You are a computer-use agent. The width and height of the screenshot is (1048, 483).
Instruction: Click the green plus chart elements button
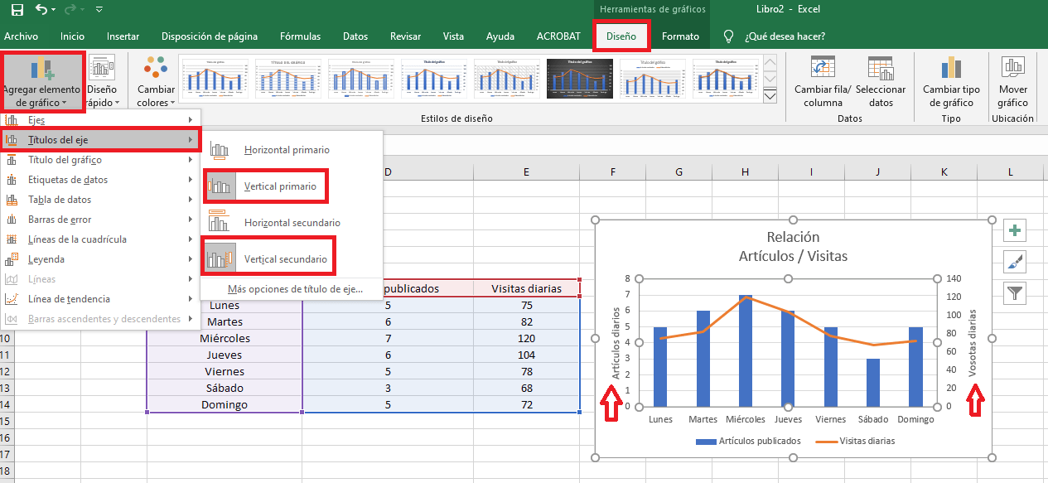1015,230
